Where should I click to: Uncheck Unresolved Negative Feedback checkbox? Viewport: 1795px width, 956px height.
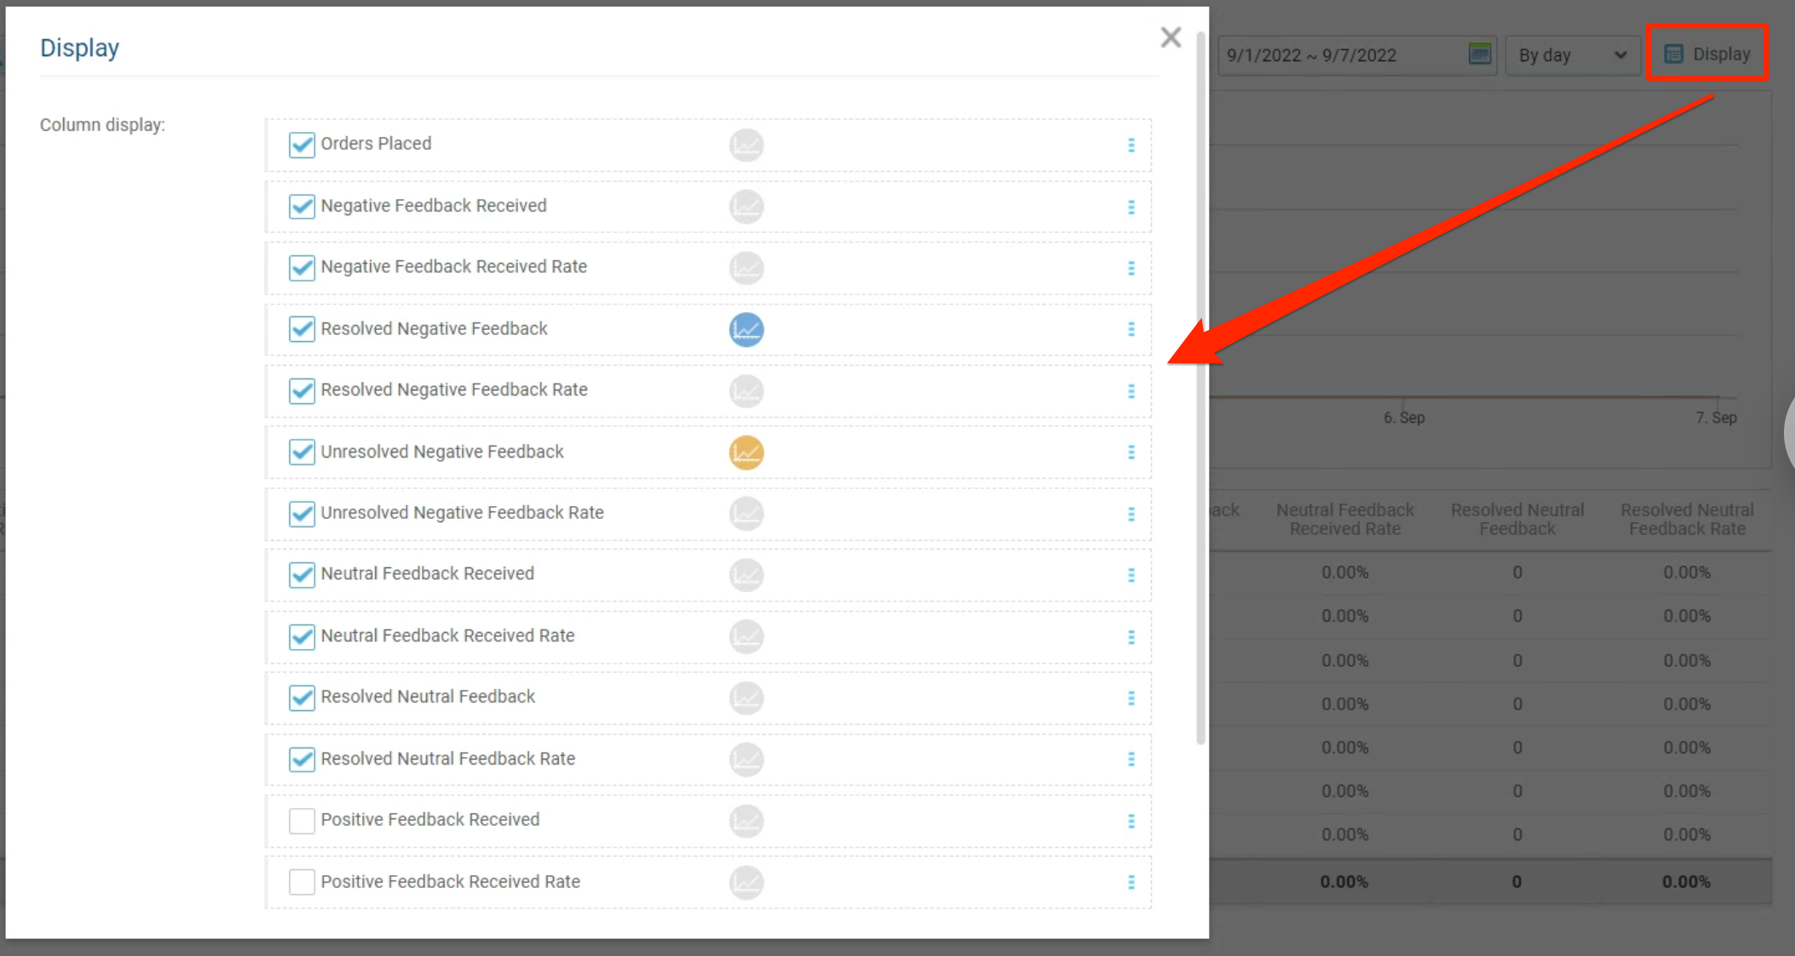[301, 452]
